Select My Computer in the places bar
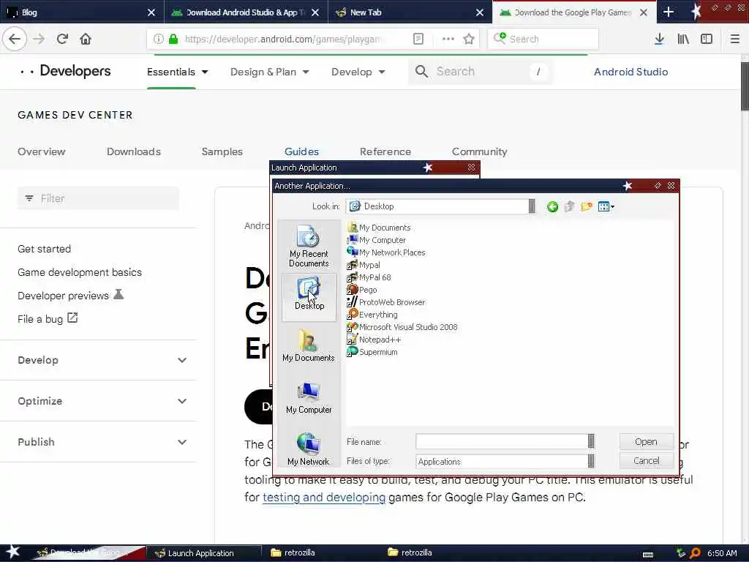Screen dimensions: 749x562 pyautogui.click(x=309, y=397)
